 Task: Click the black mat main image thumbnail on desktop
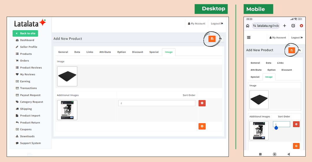coord(67,76)
